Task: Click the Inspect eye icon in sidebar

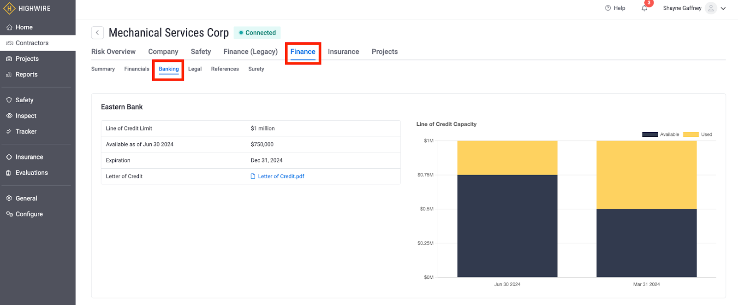Action: 9,116
